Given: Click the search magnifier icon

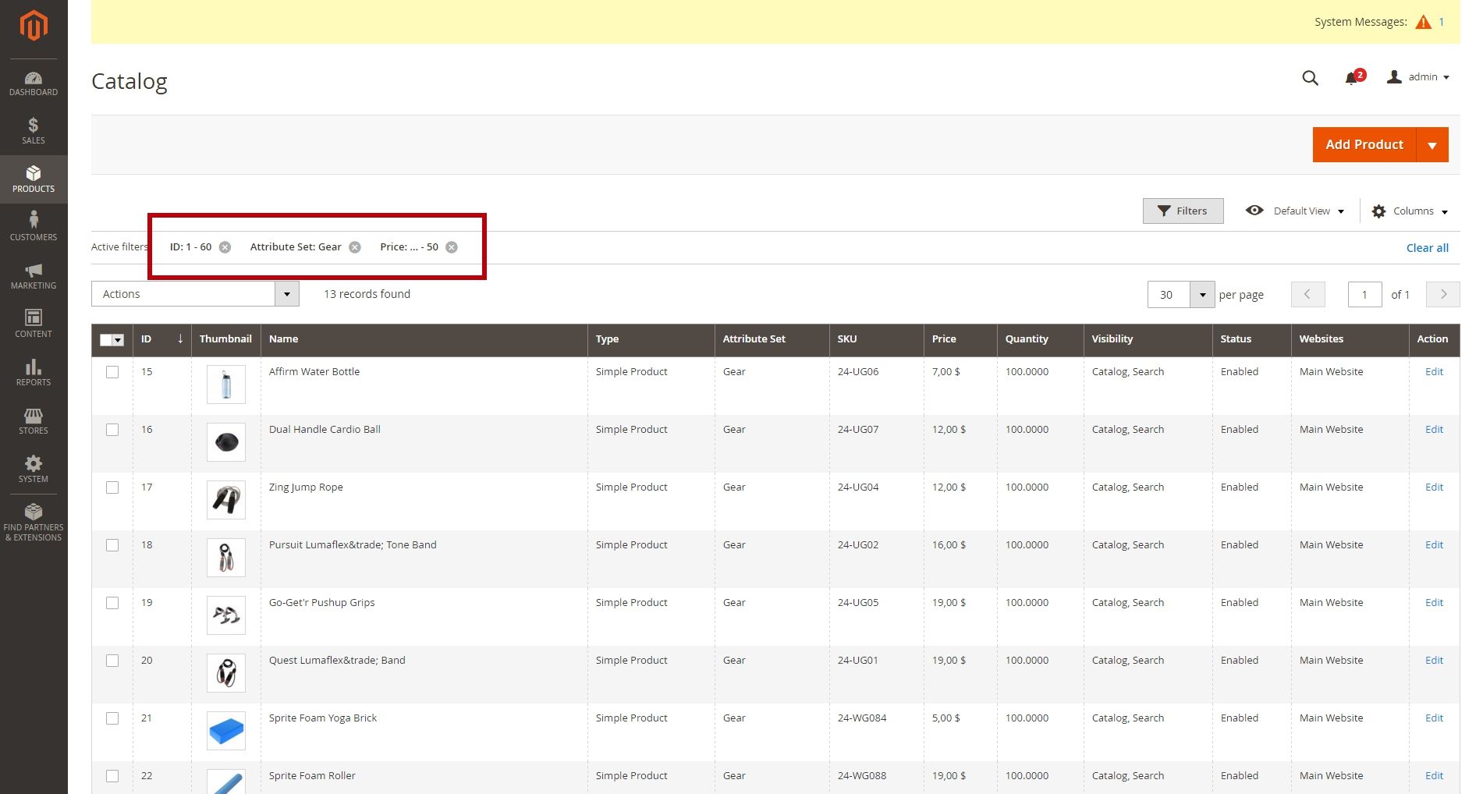Looking at the screenshot, I should coord(1310,78).
